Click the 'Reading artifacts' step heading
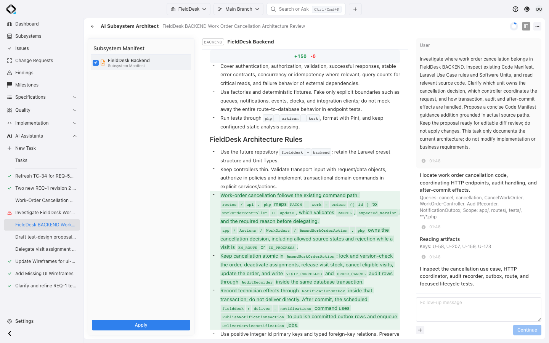The width and height of the screenshot is (549, 343). tap(440, 239)
